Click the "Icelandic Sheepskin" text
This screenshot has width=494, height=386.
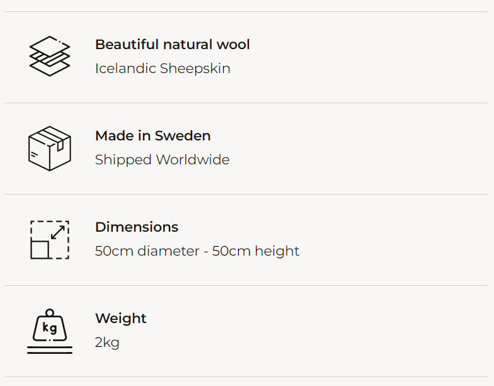[163, 69]
